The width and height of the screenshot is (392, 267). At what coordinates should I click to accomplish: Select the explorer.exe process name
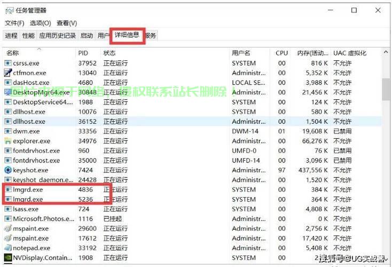(32, 141)
